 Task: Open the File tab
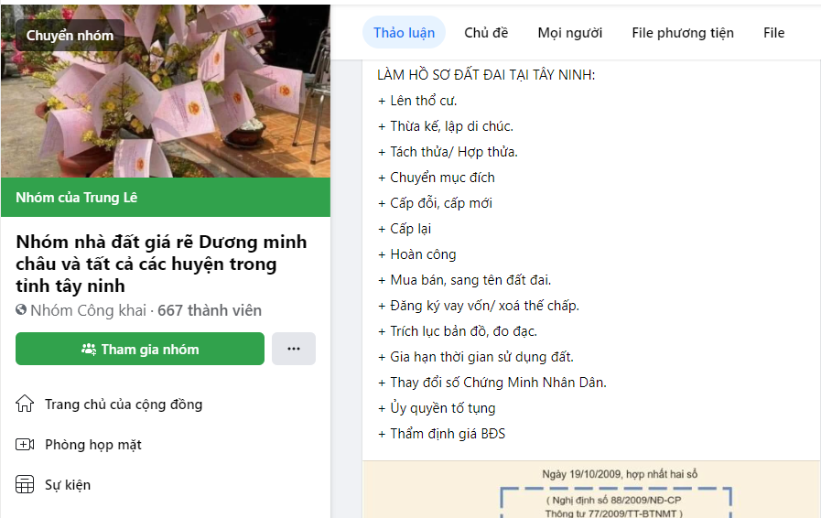tap(773, 33)
